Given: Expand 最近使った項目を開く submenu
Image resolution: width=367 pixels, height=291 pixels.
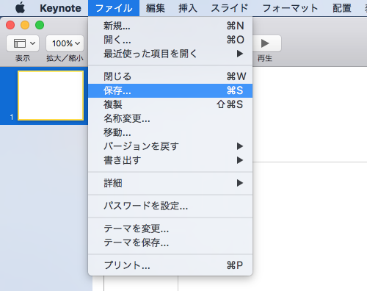Looking at the screenshot, I should 170,54.
